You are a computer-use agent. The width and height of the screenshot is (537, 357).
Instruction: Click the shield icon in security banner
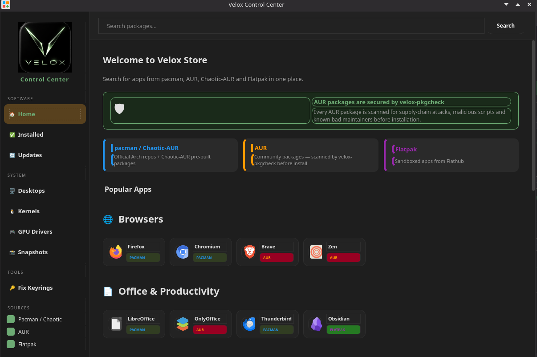(x=119, y=109)
